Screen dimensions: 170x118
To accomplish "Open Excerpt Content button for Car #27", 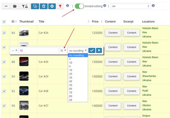I will coord(132,106).
